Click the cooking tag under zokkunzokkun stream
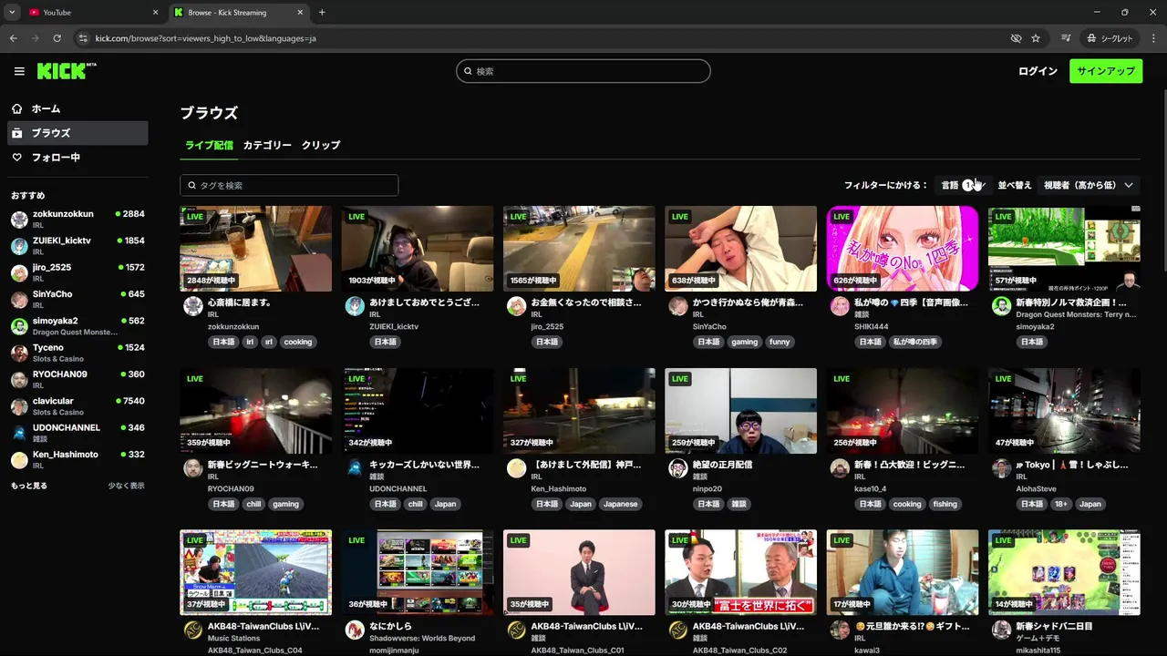 tap(298, 342)
